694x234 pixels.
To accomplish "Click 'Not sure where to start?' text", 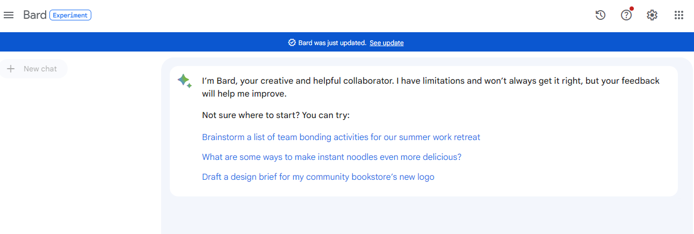I will point(250,115).
